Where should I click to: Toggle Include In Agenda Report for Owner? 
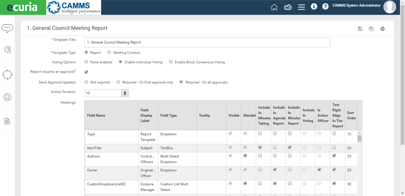tap(275, 169)
